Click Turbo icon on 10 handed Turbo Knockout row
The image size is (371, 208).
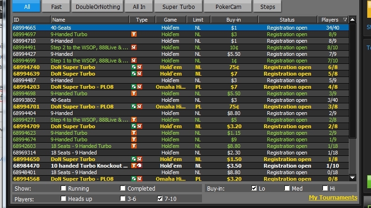pyautogui.click(x=134, y=166)
